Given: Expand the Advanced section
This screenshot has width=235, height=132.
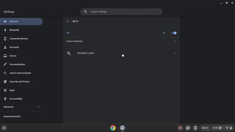Looking at the screenshot, I should (x=21, y=107).
